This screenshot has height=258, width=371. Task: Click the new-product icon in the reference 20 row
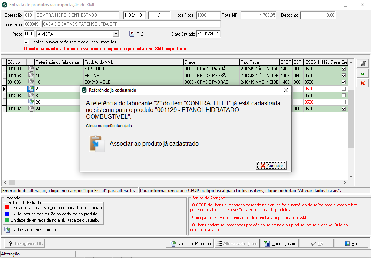click(31, 102)
